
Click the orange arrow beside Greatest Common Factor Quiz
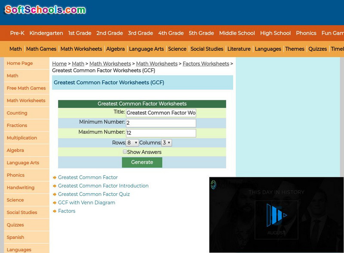click(x=55, y=194)
